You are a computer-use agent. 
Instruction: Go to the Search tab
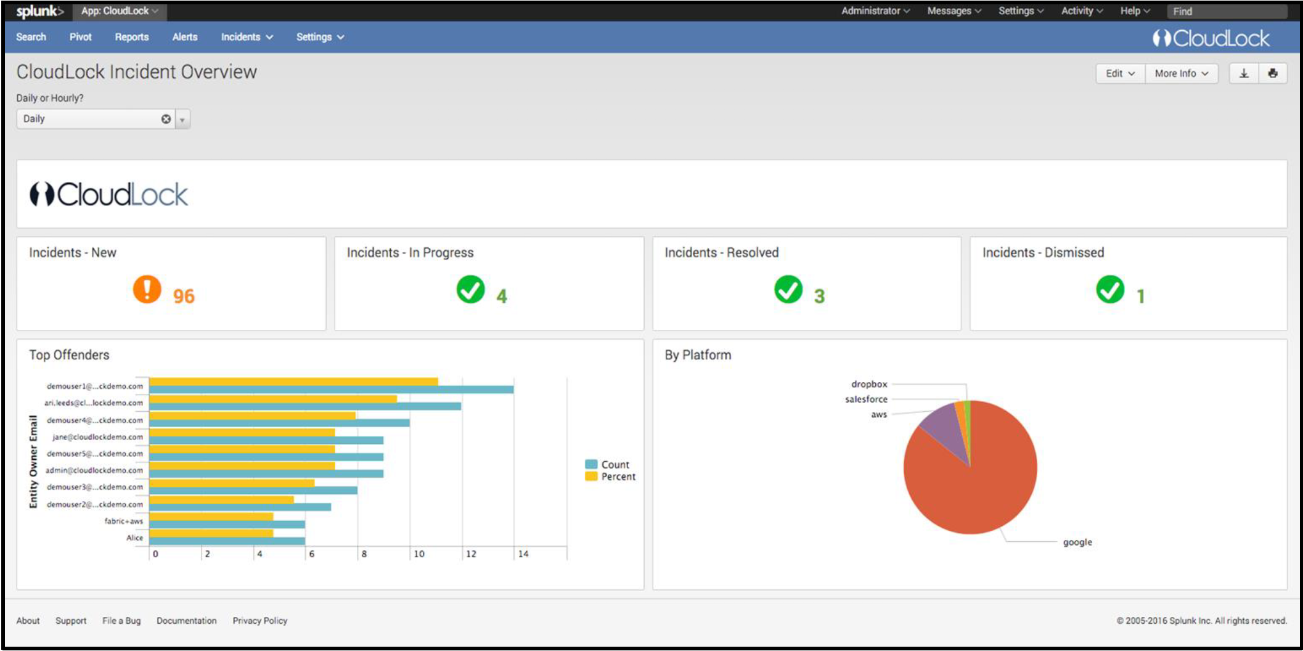[31, 37]
